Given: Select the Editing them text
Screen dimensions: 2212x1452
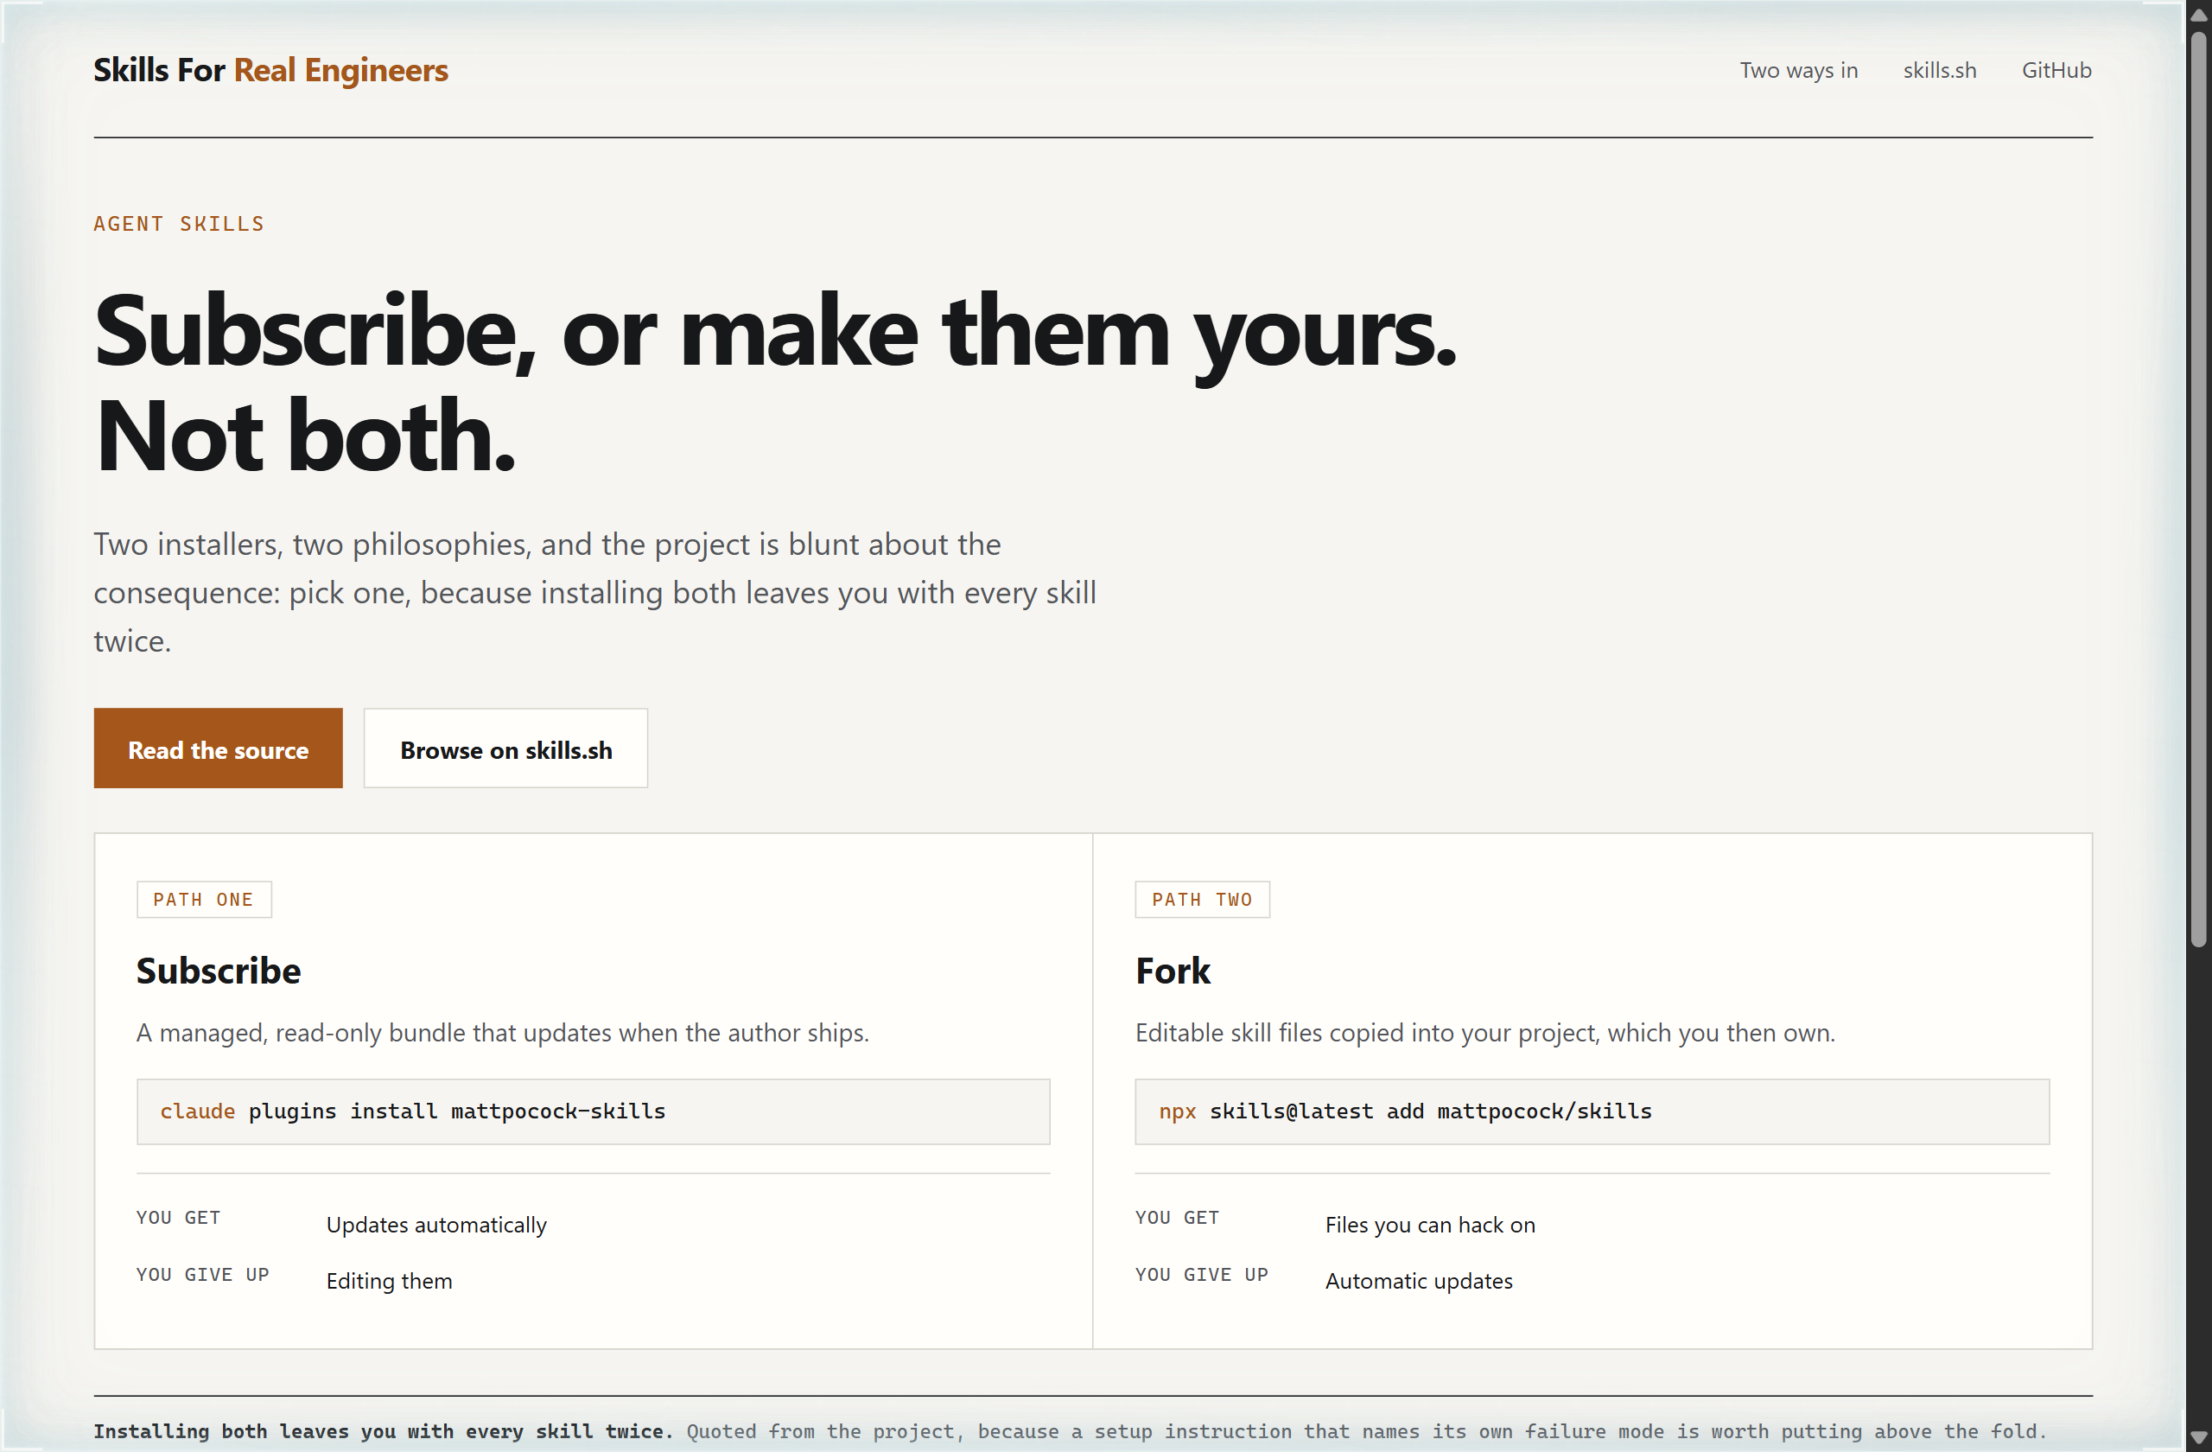Looking at the screenshot, I should (390, 1281).
